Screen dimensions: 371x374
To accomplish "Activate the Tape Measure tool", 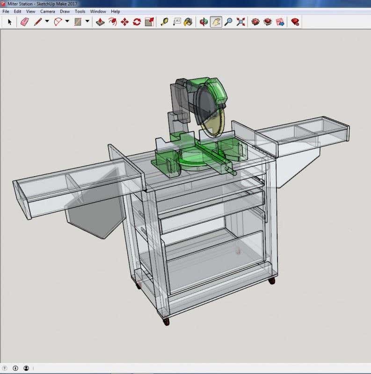I will [165, 22].
